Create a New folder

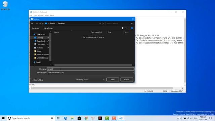tap(48, 28)
